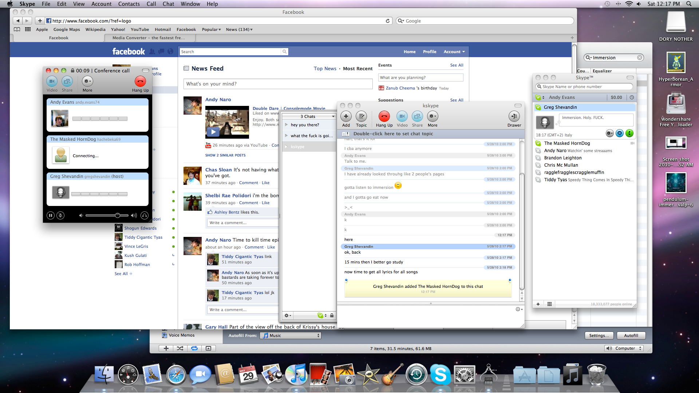Turn on Video in Conference call window
The height and width of the screenshot is (393, 699).
coord(52,82)
